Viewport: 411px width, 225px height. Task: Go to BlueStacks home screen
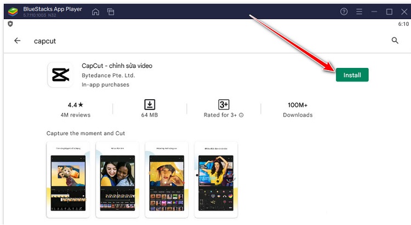pos(96,12)
